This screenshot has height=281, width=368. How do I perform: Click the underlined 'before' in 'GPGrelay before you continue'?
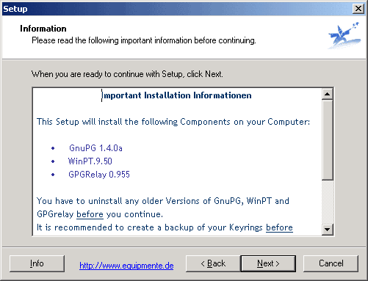coord(90,214)
